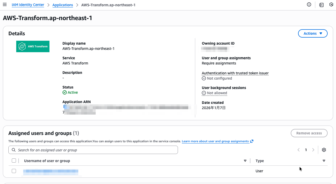Go to next page of assignments
The width and height of the screenshot is (336, 184).
(313, 150)
